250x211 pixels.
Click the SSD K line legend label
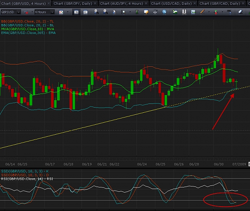point(25,171)
